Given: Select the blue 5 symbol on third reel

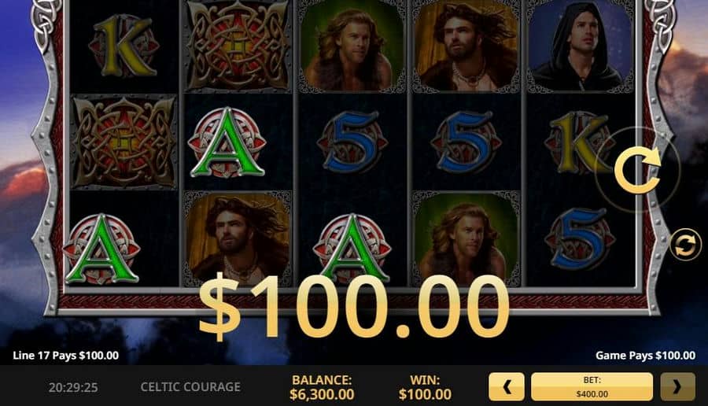Looking at the screenshot, I should (352, 142).
